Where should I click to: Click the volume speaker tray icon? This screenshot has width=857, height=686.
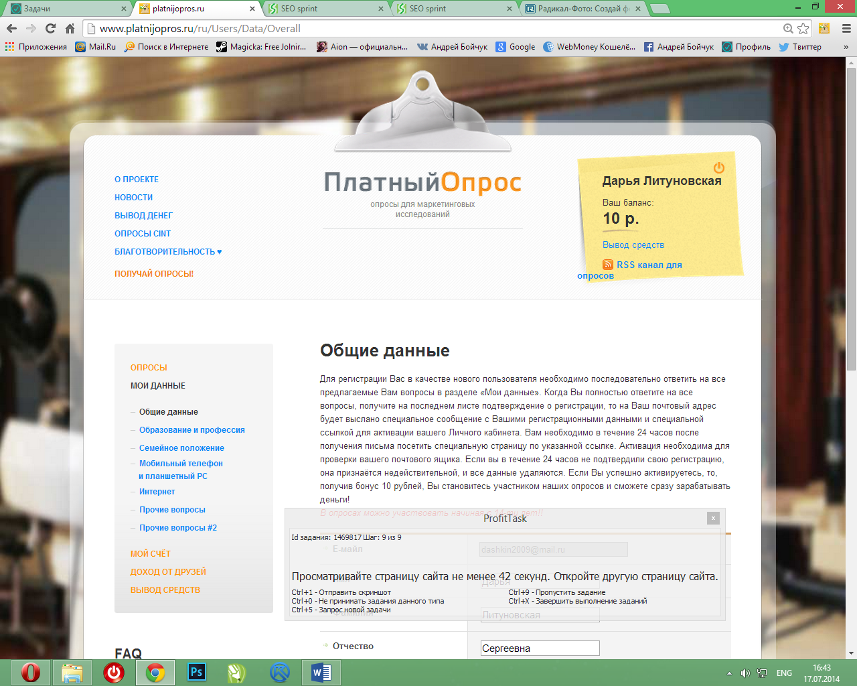(745, 673)
